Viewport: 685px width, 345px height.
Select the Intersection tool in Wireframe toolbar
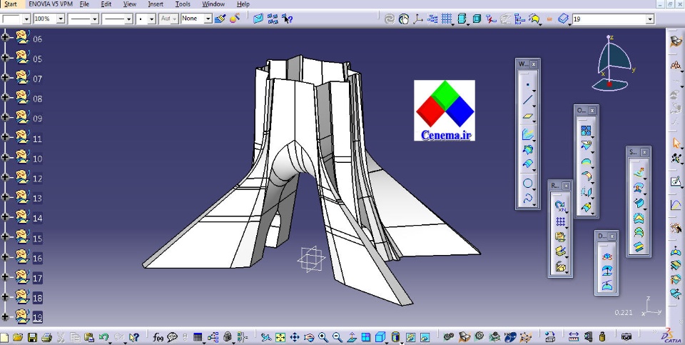tap(527, 150)
